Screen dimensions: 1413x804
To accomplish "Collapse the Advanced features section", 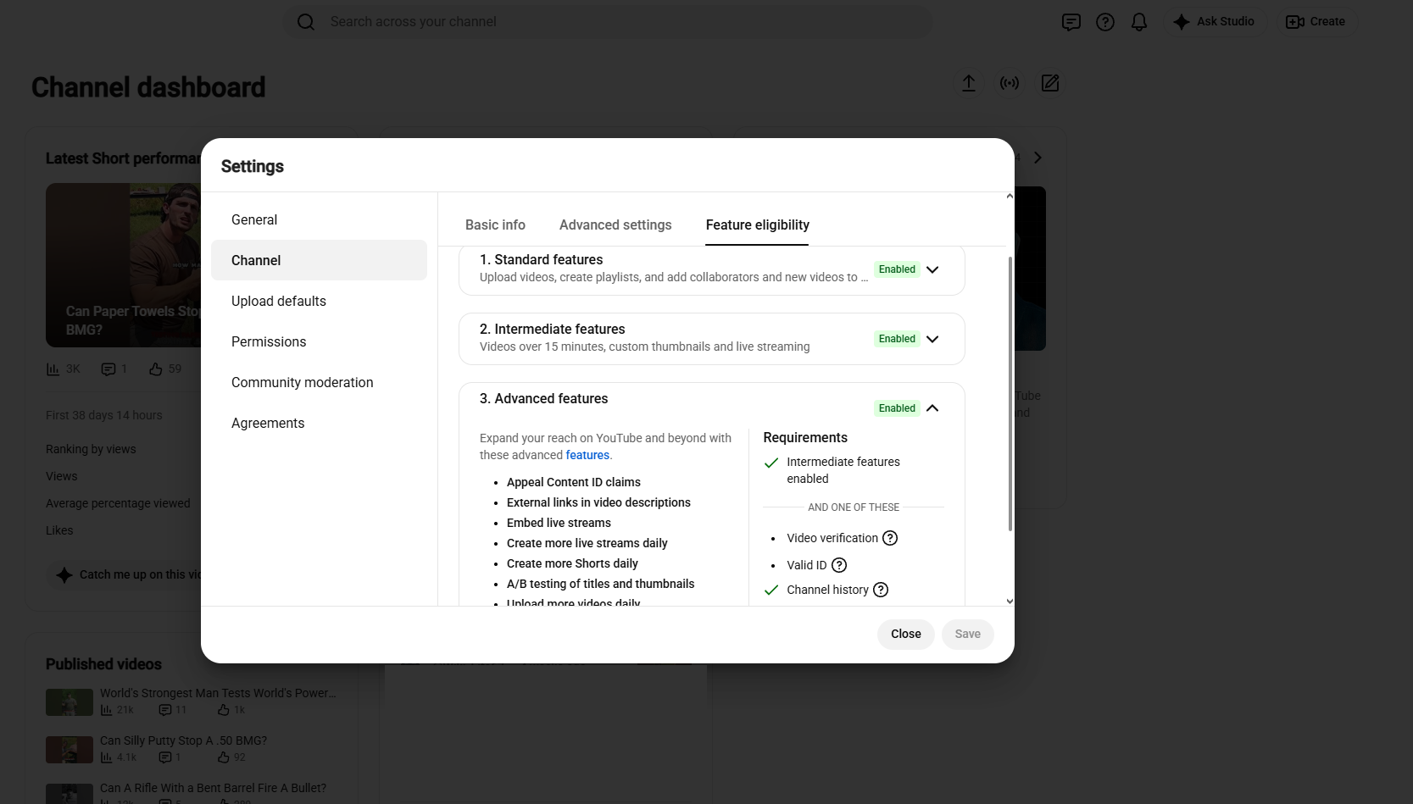I will pos(932,408).
